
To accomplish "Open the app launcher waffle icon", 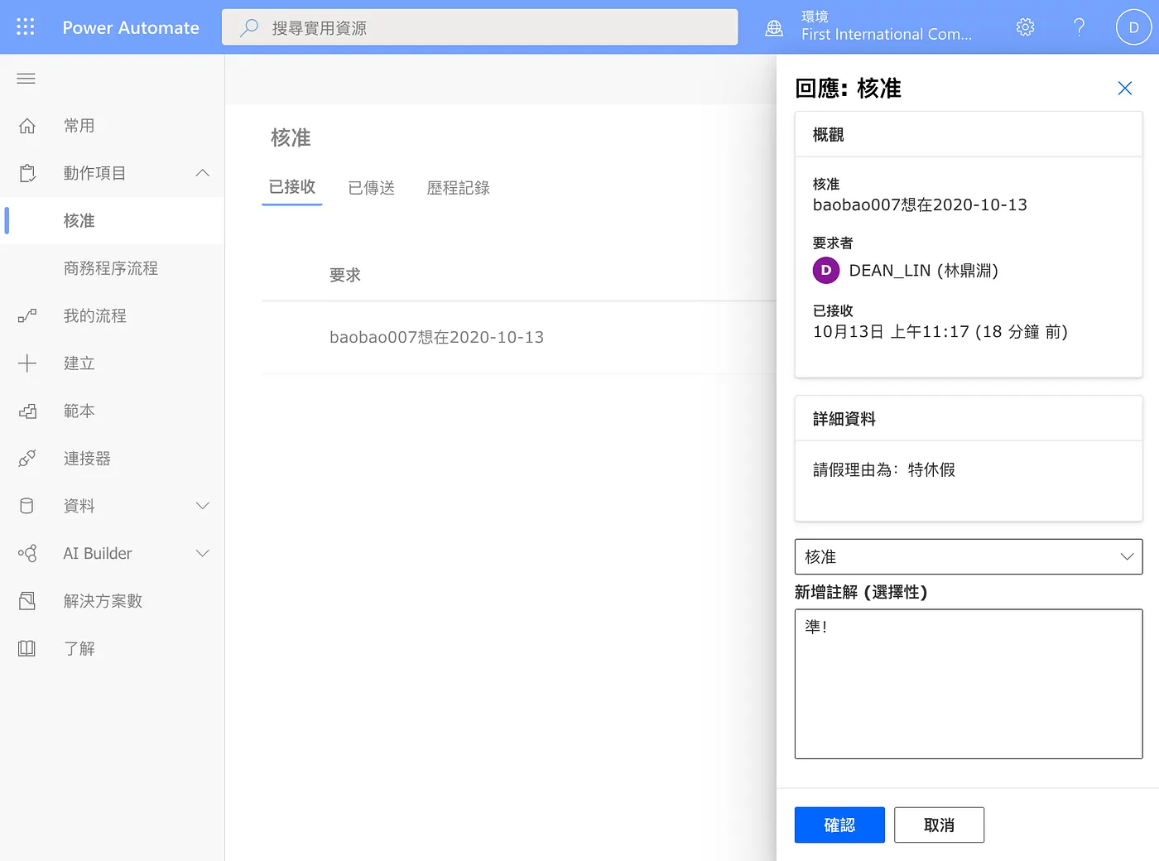I will [26, 27].
